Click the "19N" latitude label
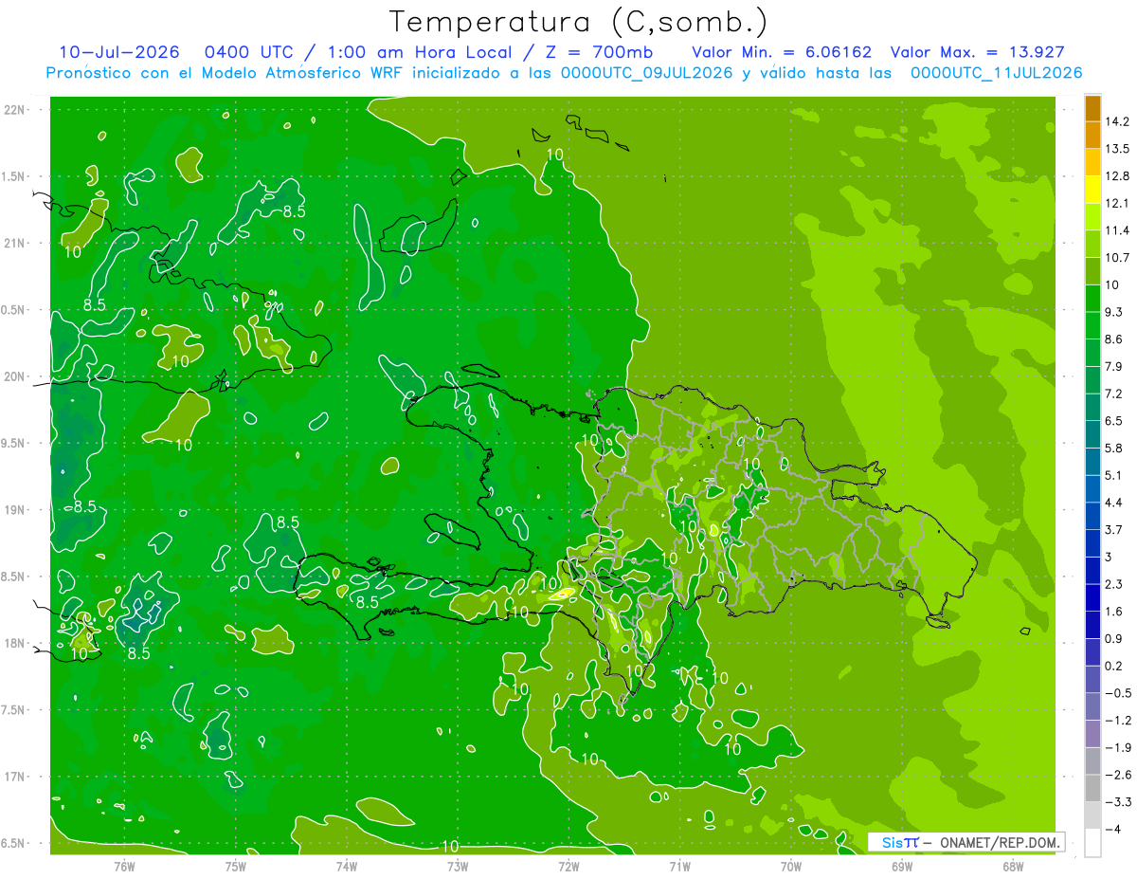 (14, 510)
